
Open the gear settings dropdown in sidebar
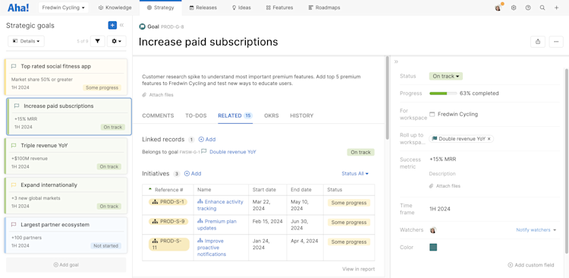(x=117, y=41)
